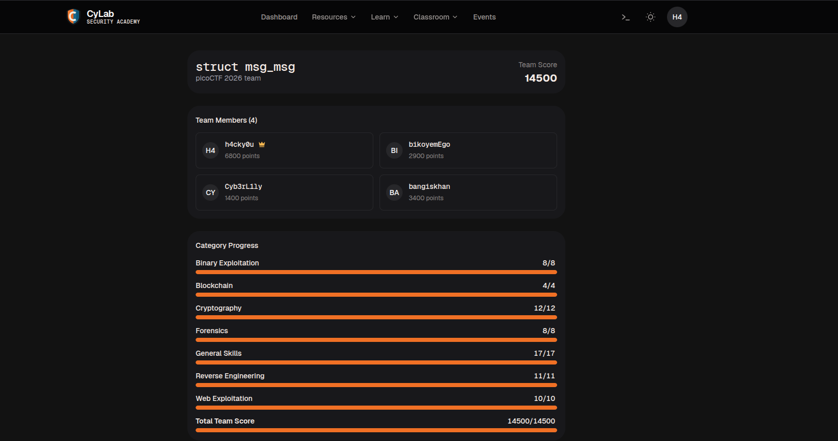This screenshot has height=441, width=838.
Task: Click '6800 points' under h4cky0u
Action: pyautogui.click(x=242, y=156)
